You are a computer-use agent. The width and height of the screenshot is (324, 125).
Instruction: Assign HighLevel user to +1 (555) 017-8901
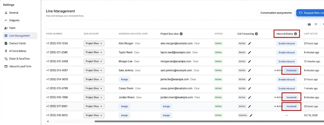tap(124, 106)
